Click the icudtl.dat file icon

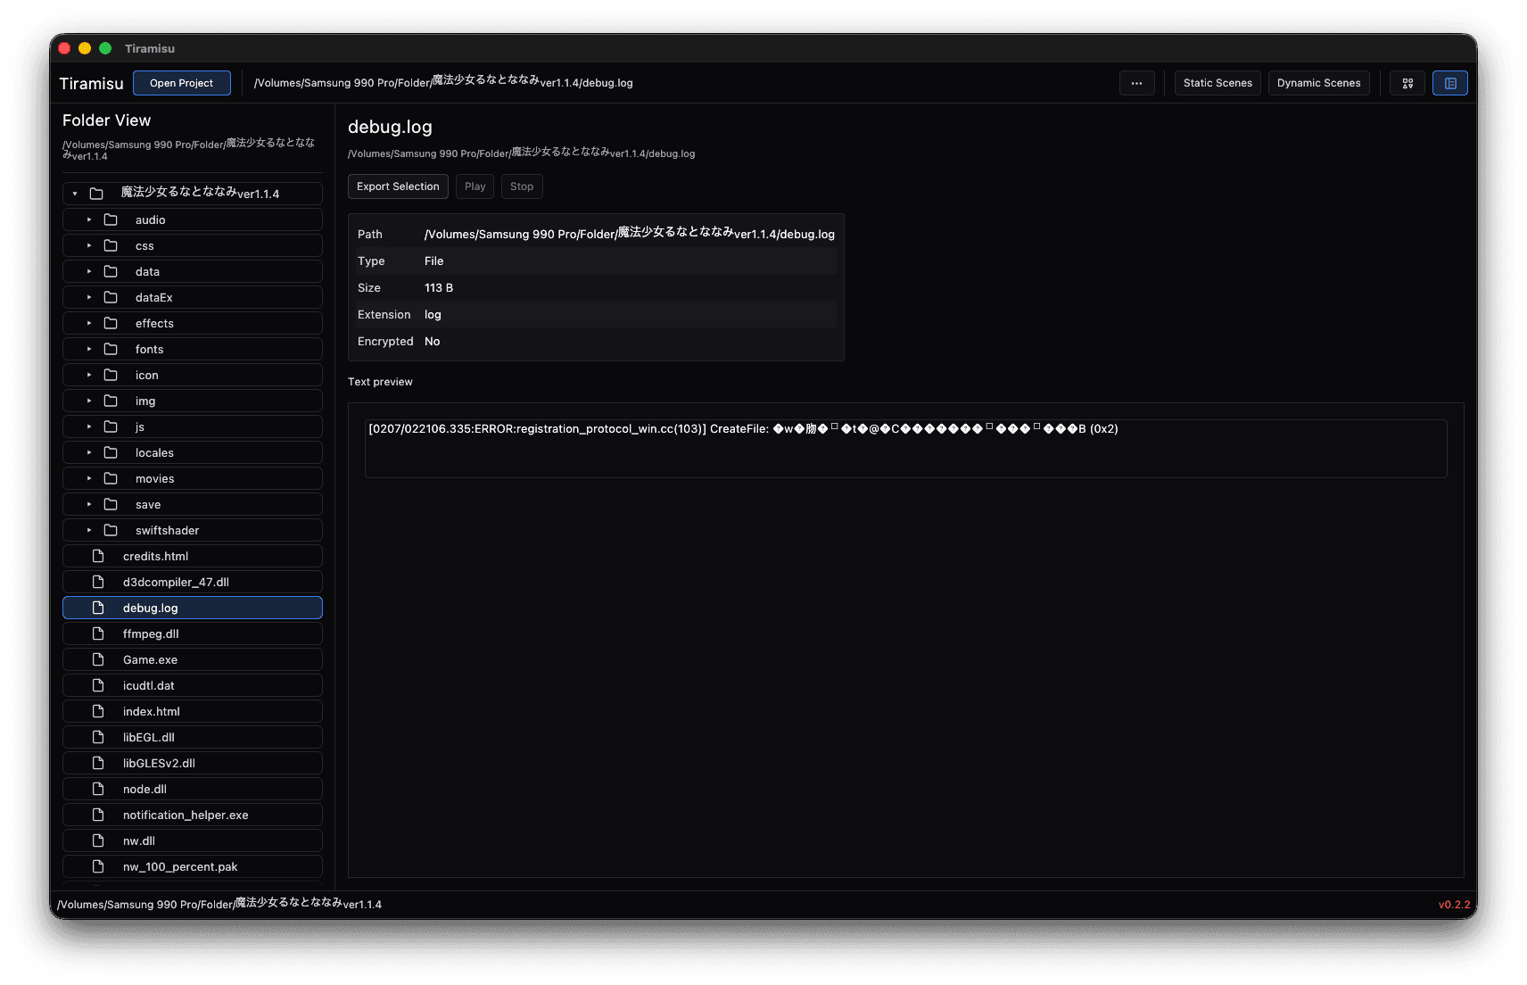coord(98,685)
